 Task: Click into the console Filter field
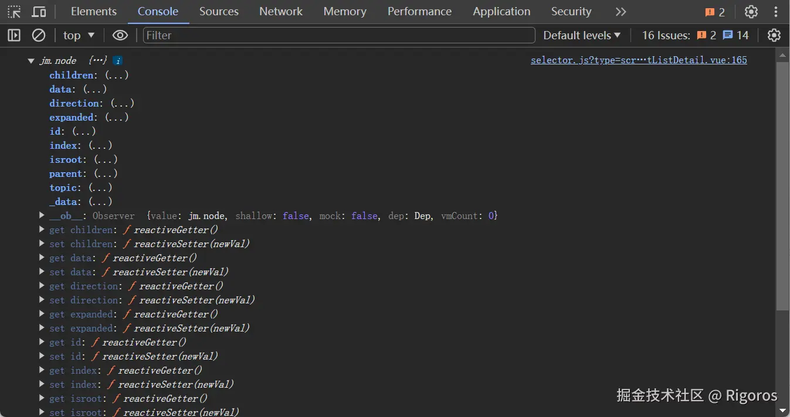(x=339, y=36)
